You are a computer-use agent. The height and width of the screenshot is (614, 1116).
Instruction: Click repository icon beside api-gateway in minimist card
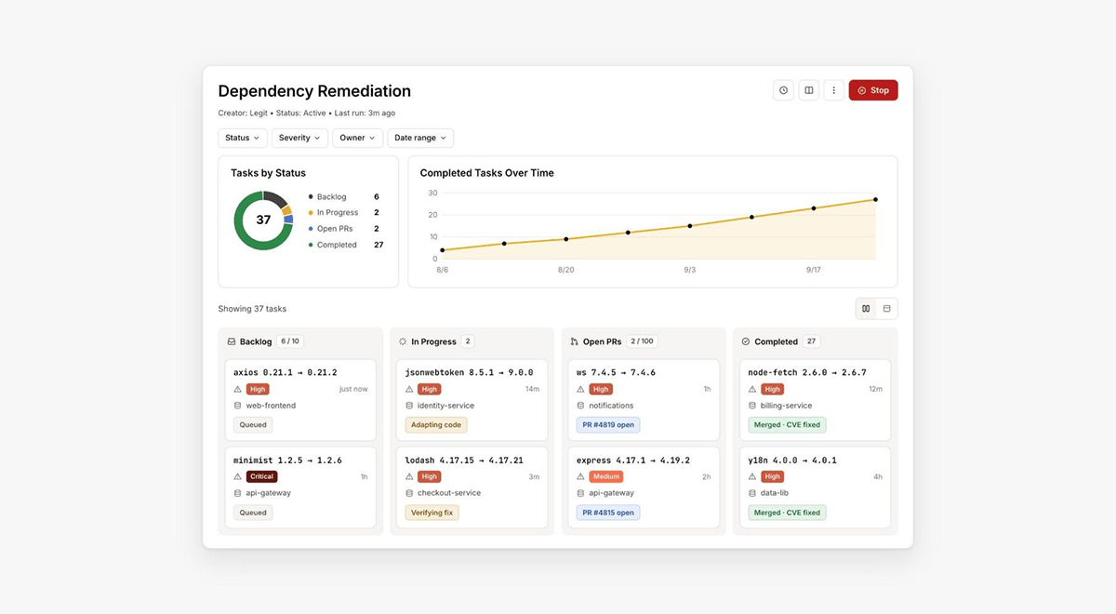[238, 493]
